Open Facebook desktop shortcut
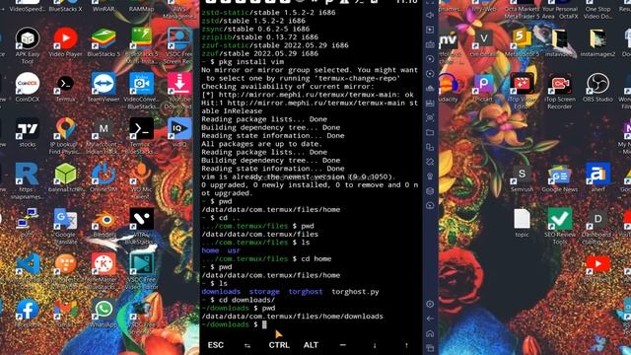The height and width of the screenshot is (355, 631). (28, 314)
